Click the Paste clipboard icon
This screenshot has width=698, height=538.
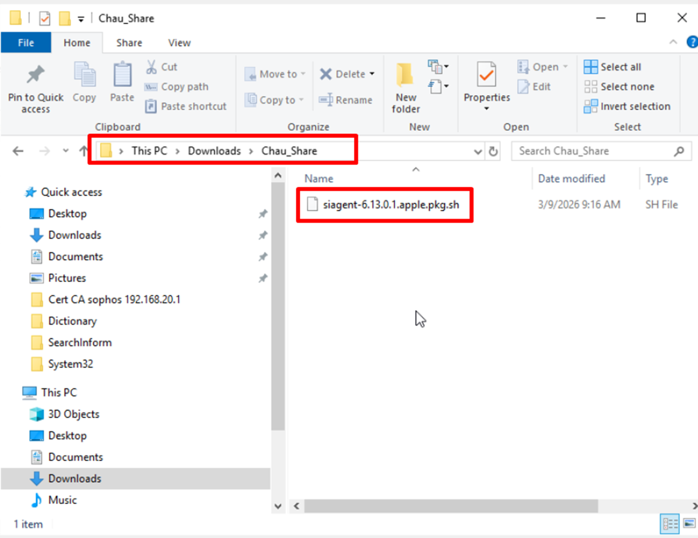click(x=122, y=75)
